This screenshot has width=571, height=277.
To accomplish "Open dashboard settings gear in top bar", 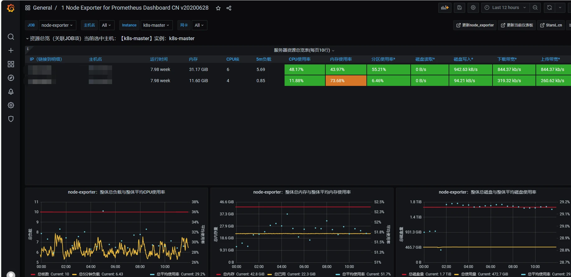I will click(473, 8).
